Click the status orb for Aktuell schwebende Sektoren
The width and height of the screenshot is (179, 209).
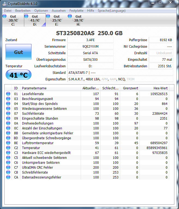(x=8, y=157)
